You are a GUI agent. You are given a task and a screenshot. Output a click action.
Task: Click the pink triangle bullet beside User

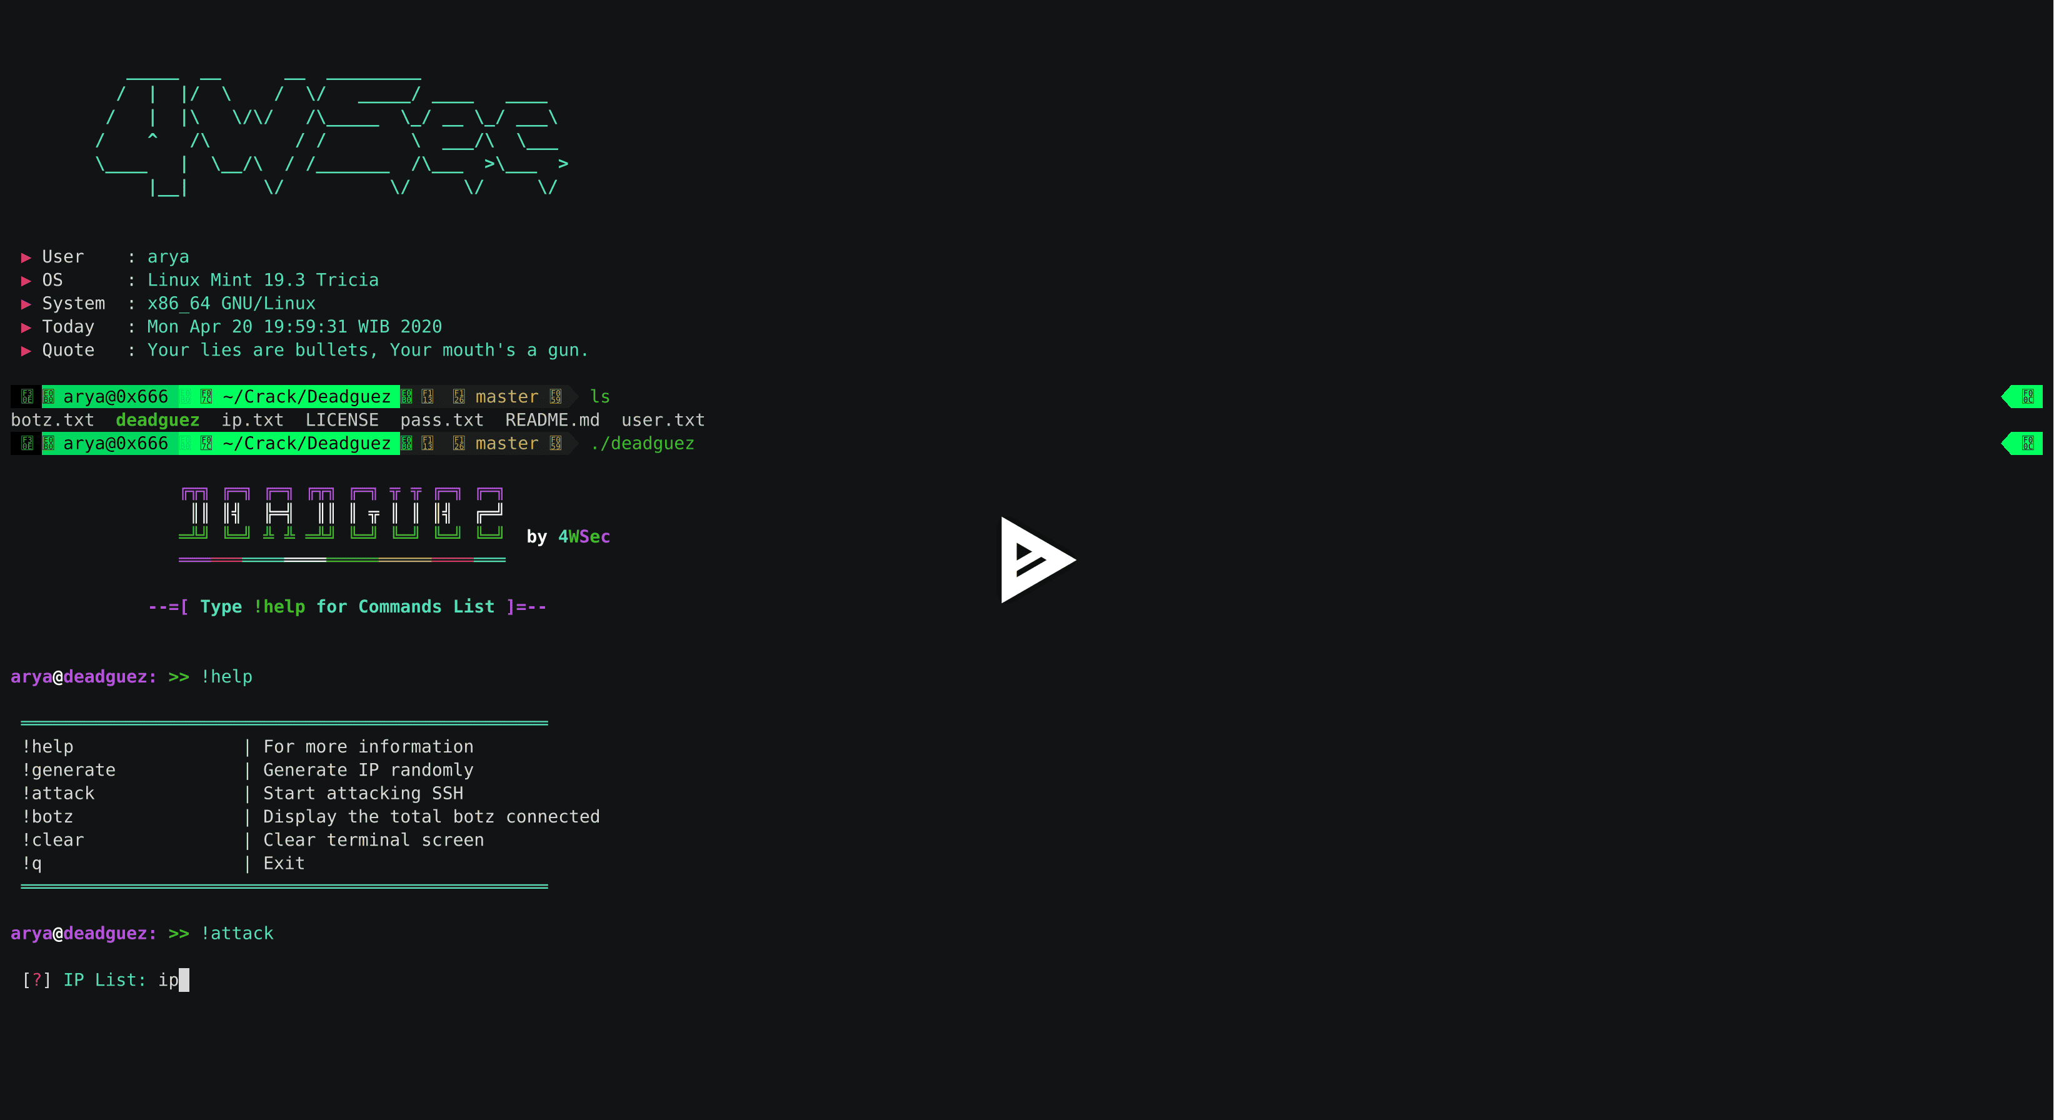(x=26, y=257)
